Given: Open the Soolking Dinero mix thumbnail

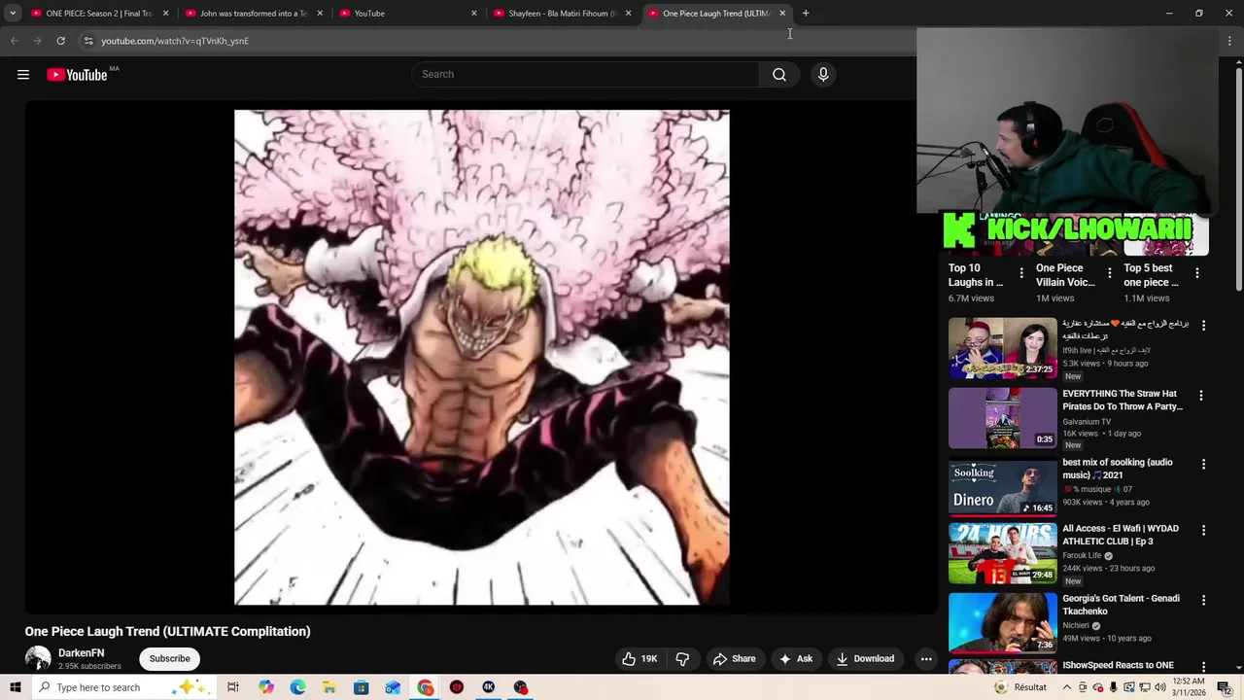Looking at the screenshot, I should (x=1002, y=486).
